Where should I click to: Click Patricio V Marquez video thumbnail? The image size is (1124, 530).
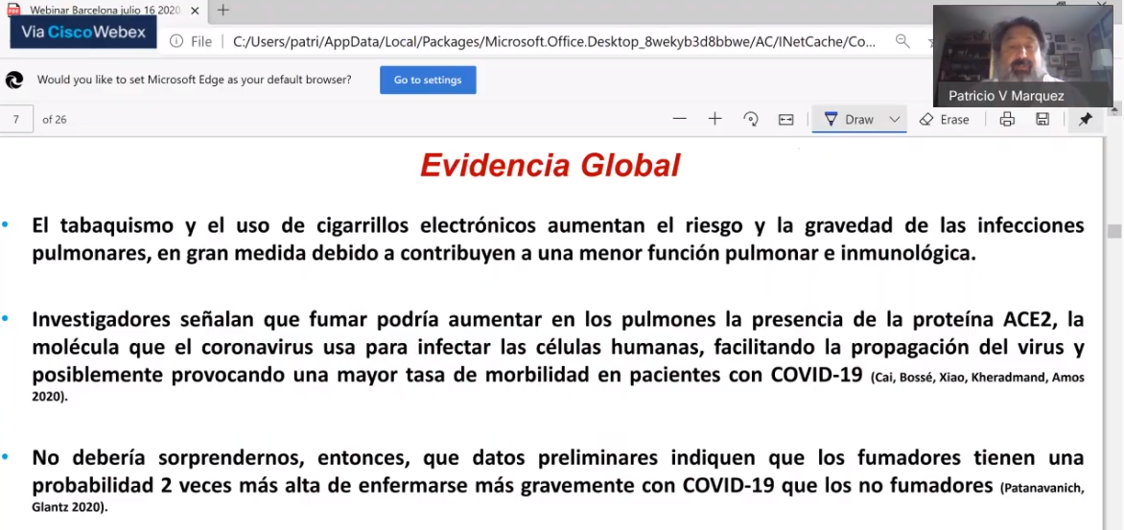coord(1022,56)
